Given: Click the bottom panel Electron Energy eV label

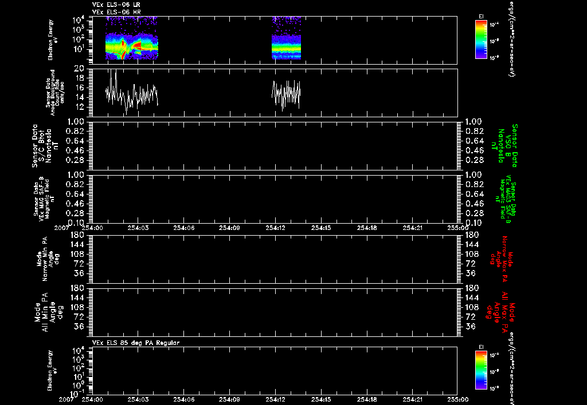Looking at the screenshot, I should 52,371.
